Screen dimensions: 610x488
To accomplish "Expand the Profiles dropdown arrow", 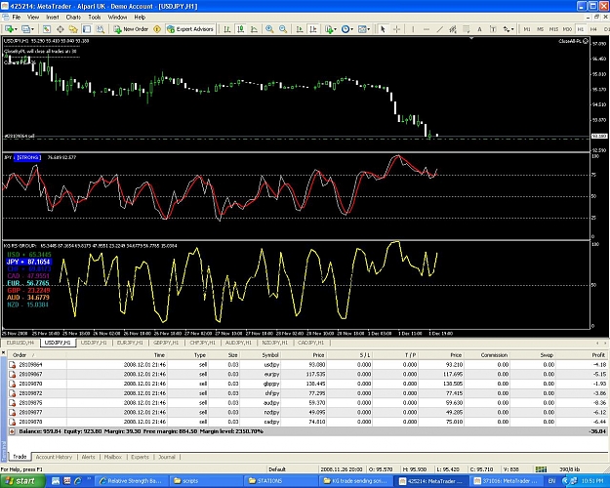I will coord(32,29).
